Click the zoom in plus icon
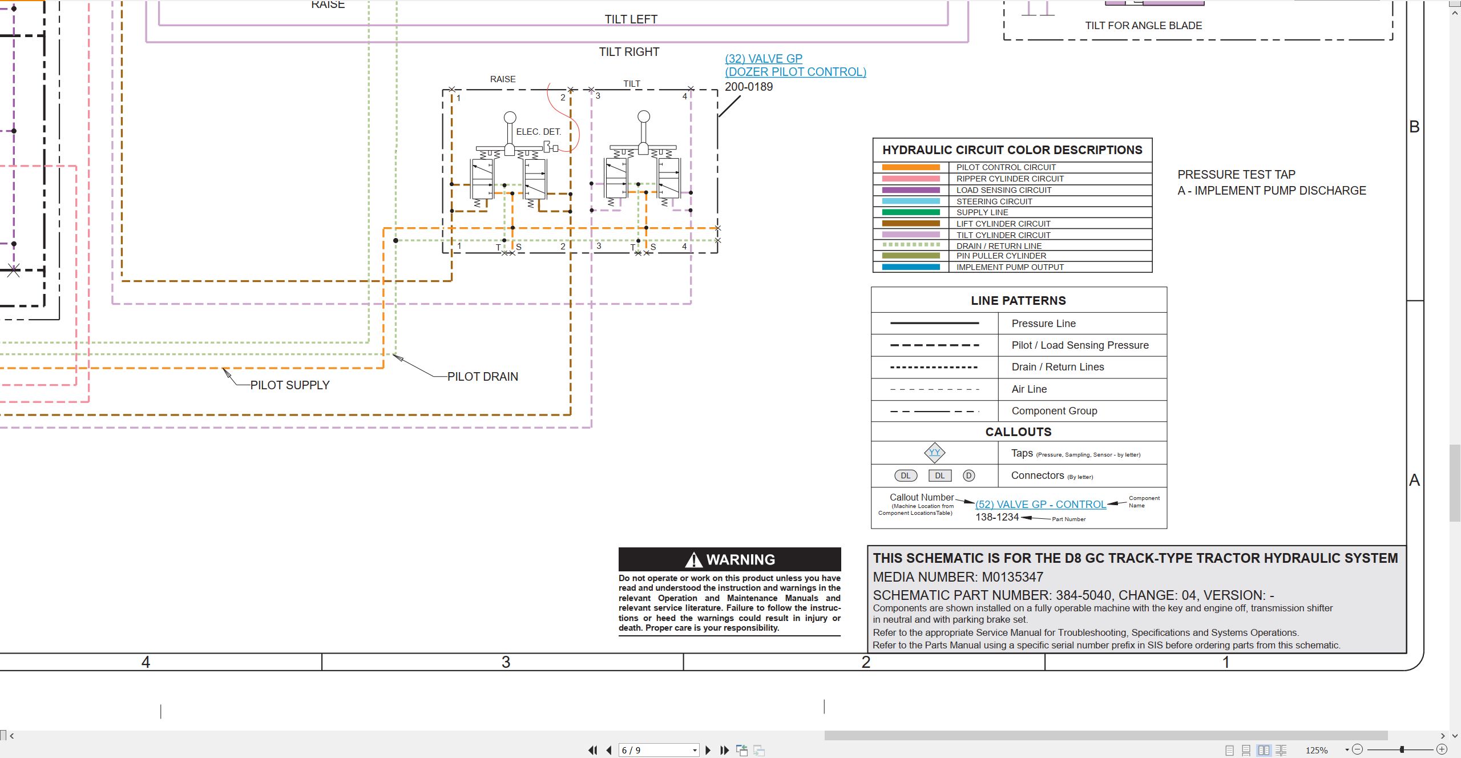This screenshot has height=758, width=1461. pos(1442,749)
